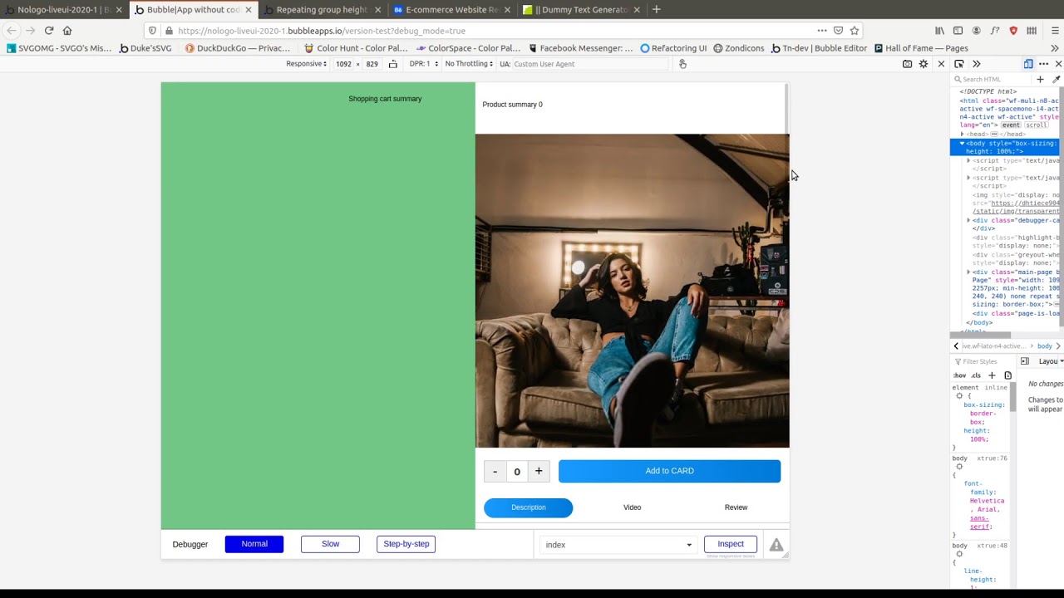Image resolution: width=1064 pixels, height=598 pixels.
Task: Toggle the sidebar pane split icon
Action: [x=1025, y=361]
